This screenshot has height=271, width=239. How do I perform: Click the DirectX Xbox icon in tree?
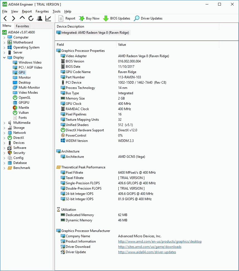pyautogui.click(x=10, y=138)
